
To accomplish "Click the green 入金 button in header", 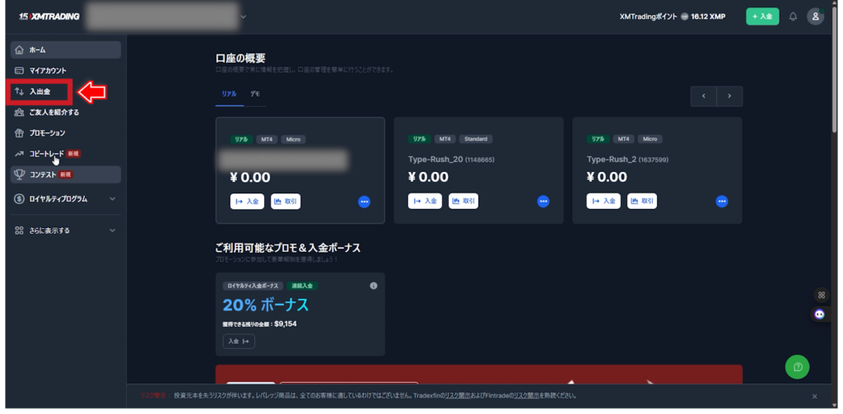I will click(x=762, y=16).
